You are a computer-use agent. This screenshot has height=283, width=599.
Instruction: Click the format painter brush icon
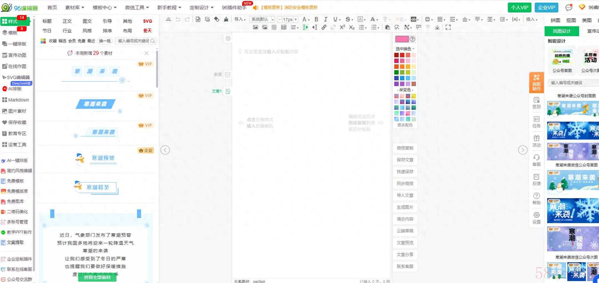(x=226, y=19)
